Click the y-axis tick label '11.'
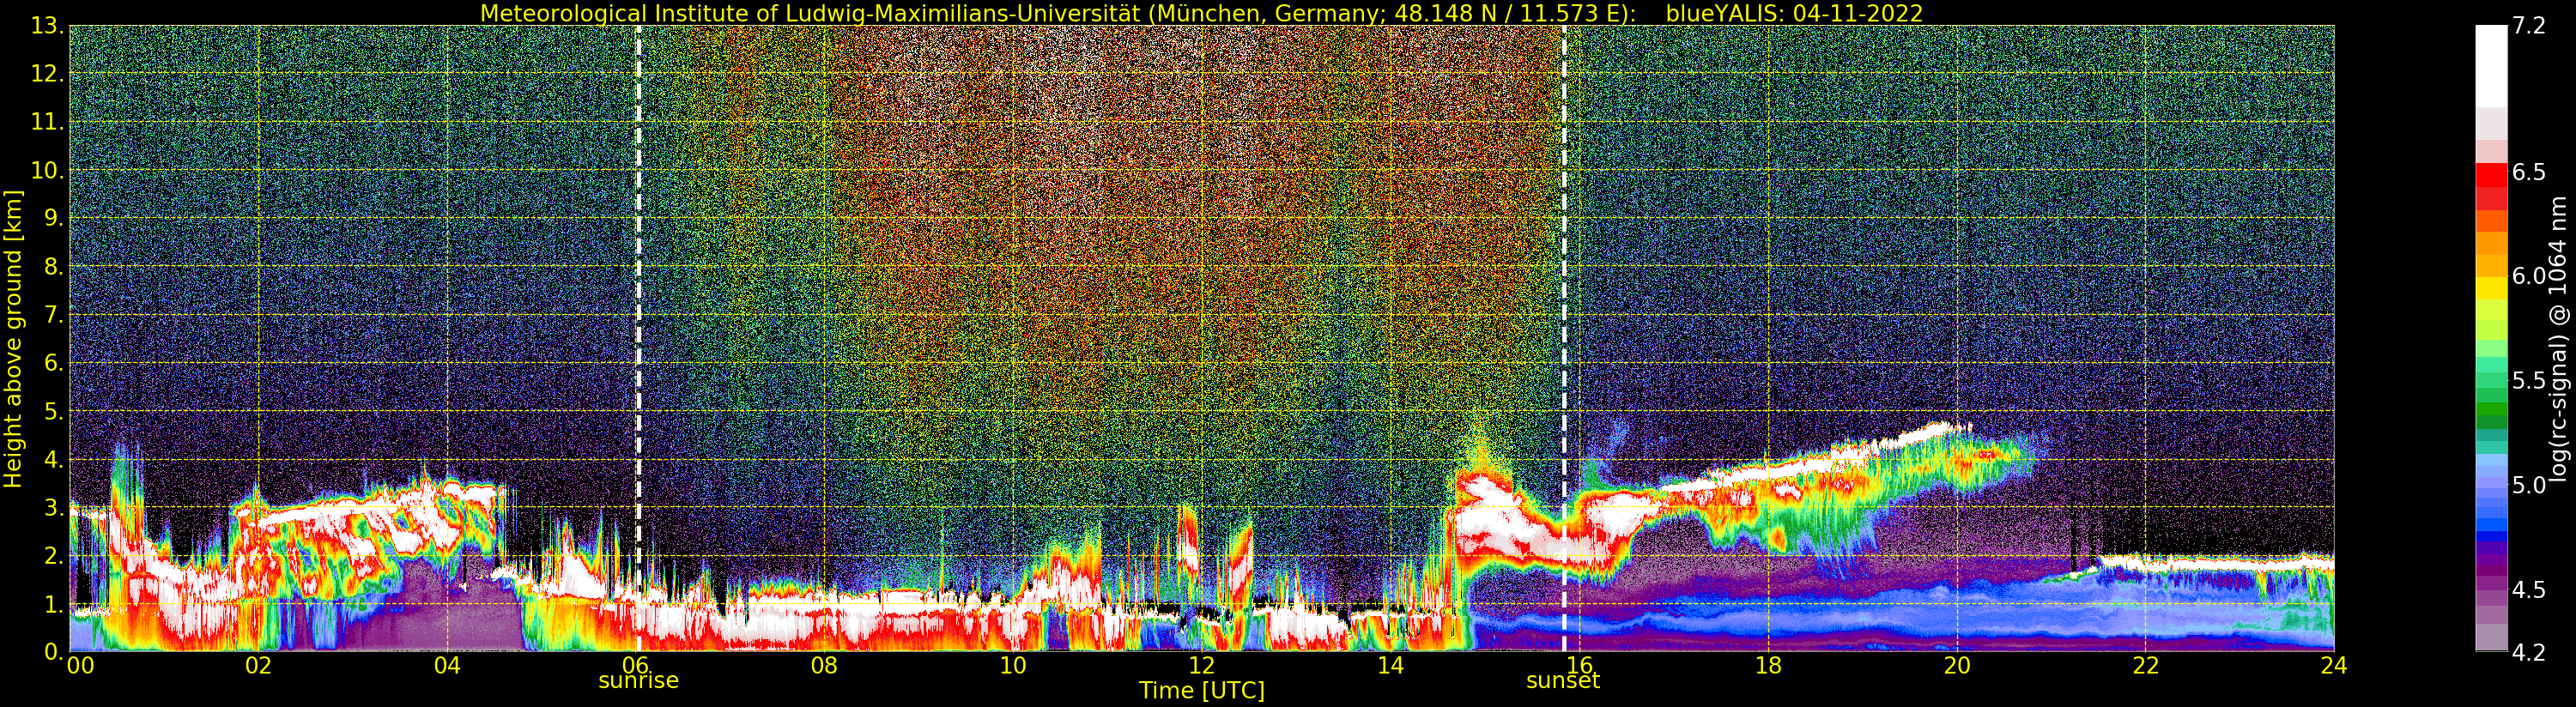2576x707 pixels. [47, 122]
